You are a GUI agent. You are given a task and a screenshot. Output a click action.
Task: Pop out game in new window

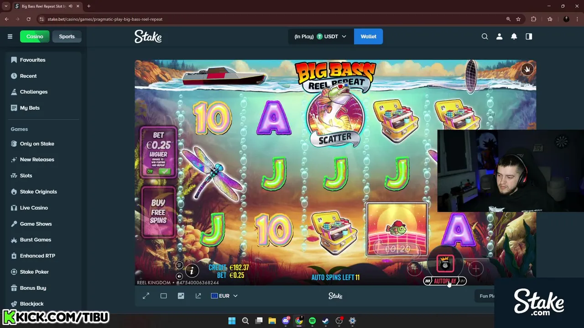pos(198,296)
